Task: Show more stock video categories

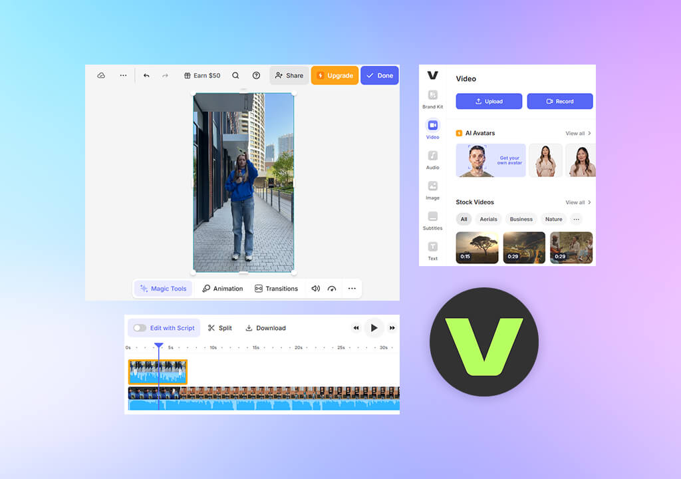Action: pos(577,219)
